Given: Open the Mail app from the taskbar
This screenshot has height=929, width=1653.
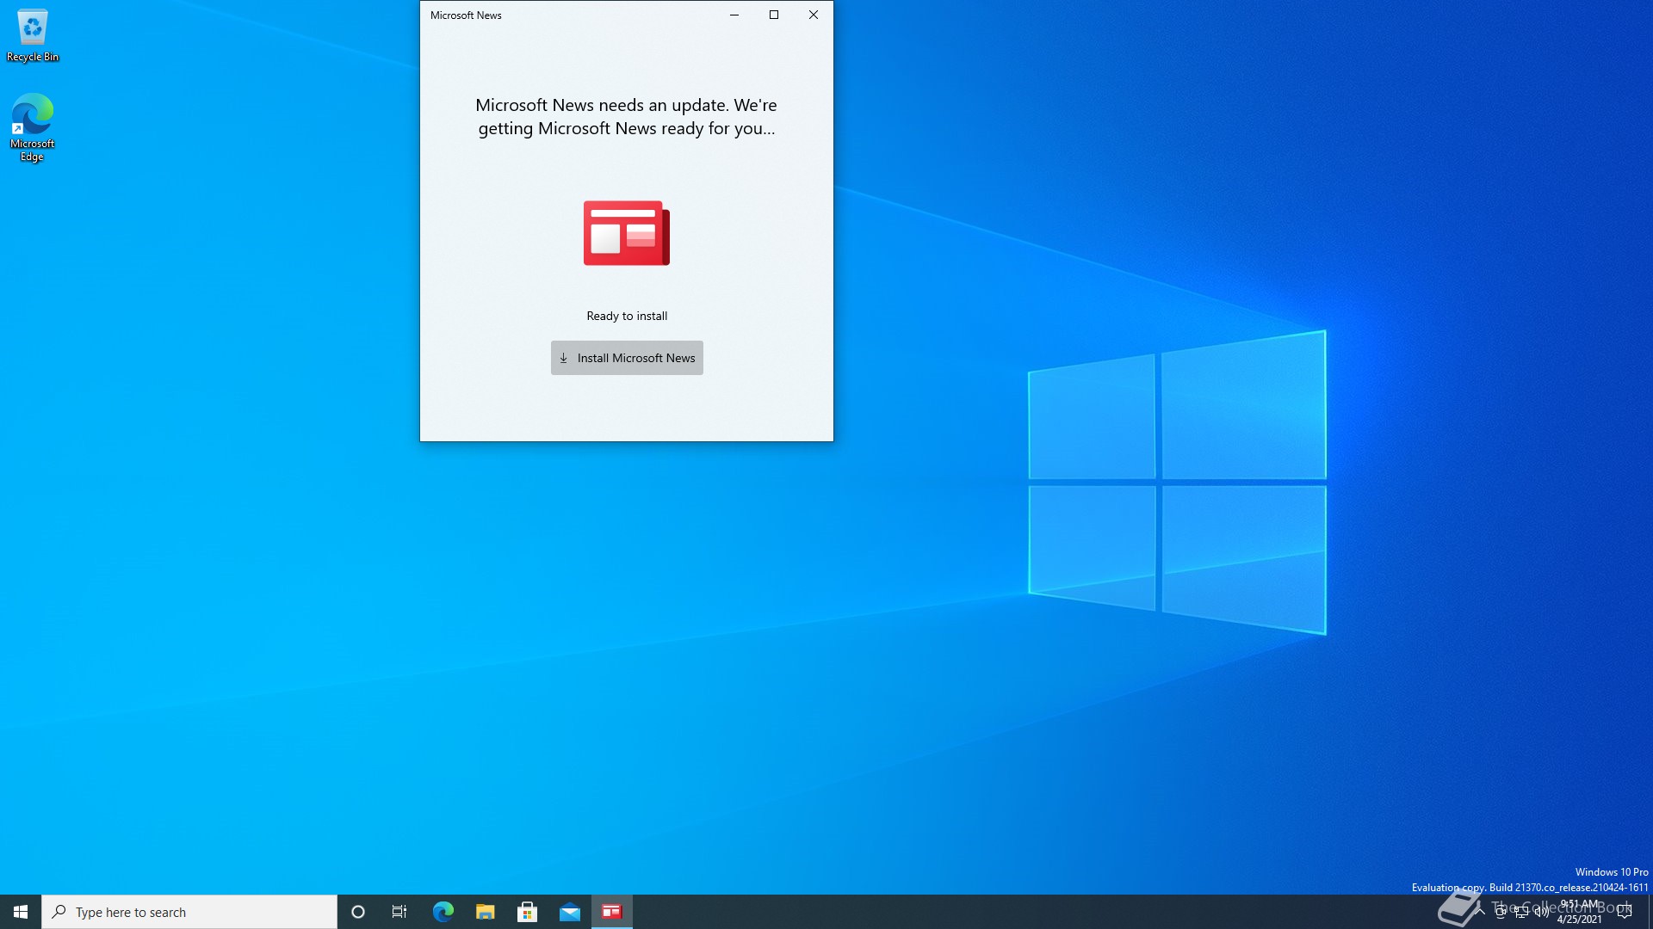Looking at the screenshot, I should (570, 912).
